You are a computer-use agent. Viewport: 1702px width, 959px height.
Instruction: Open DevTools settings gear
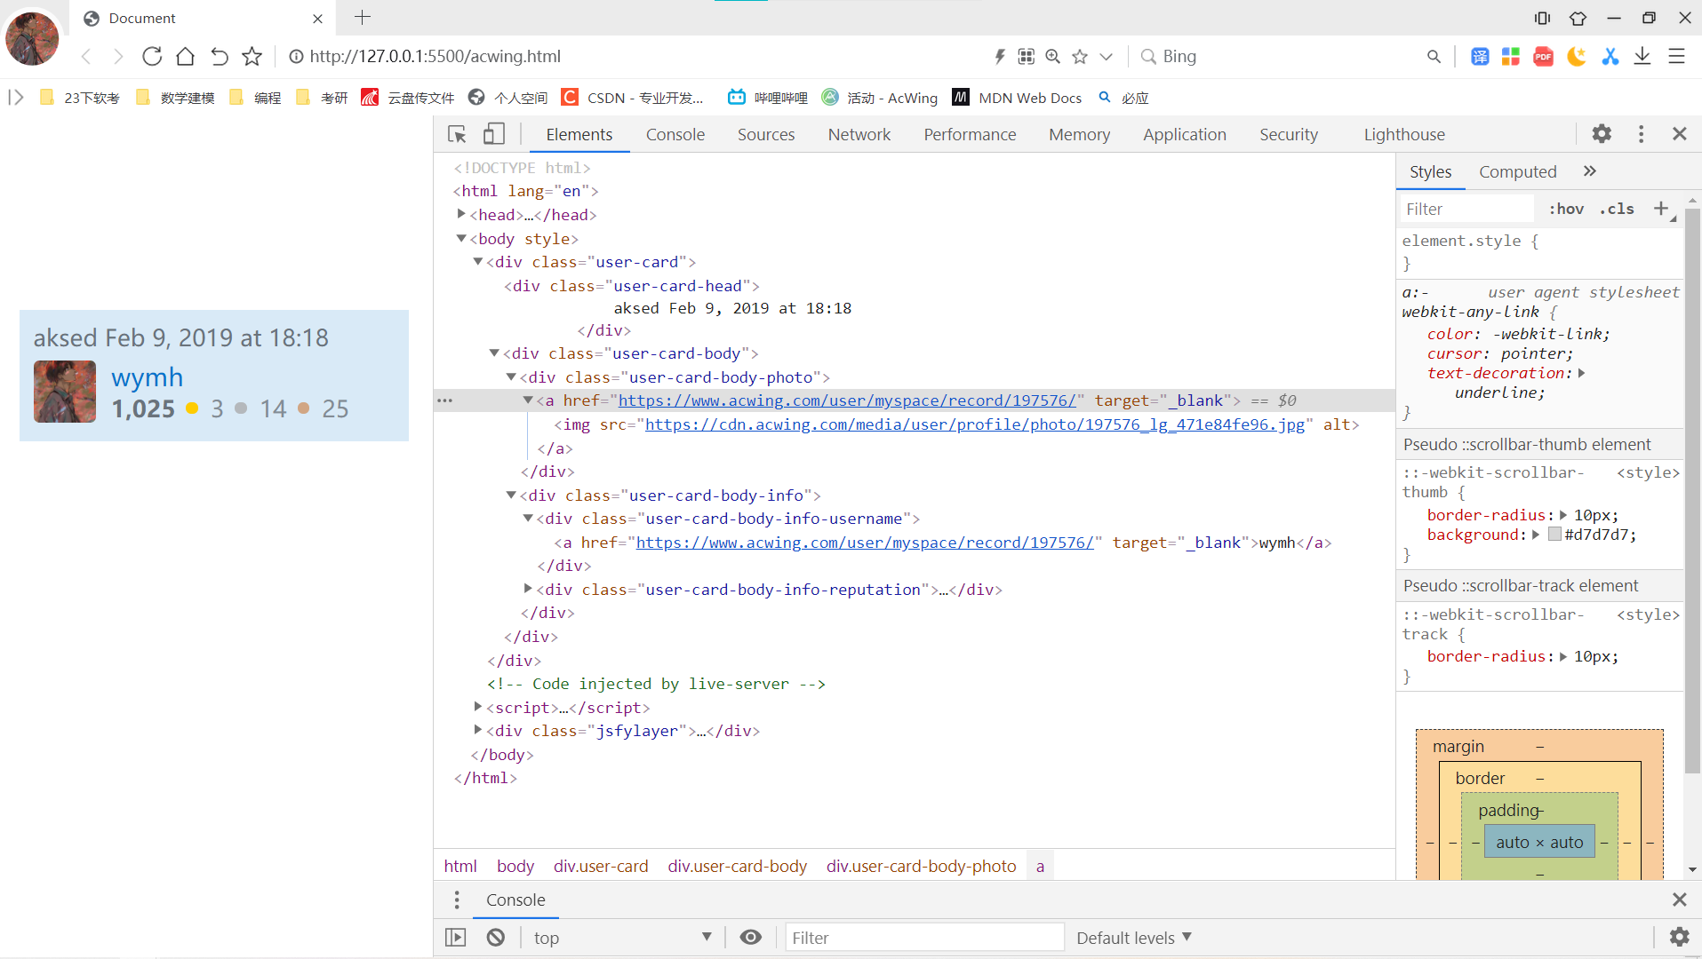tap(1602, 134)
